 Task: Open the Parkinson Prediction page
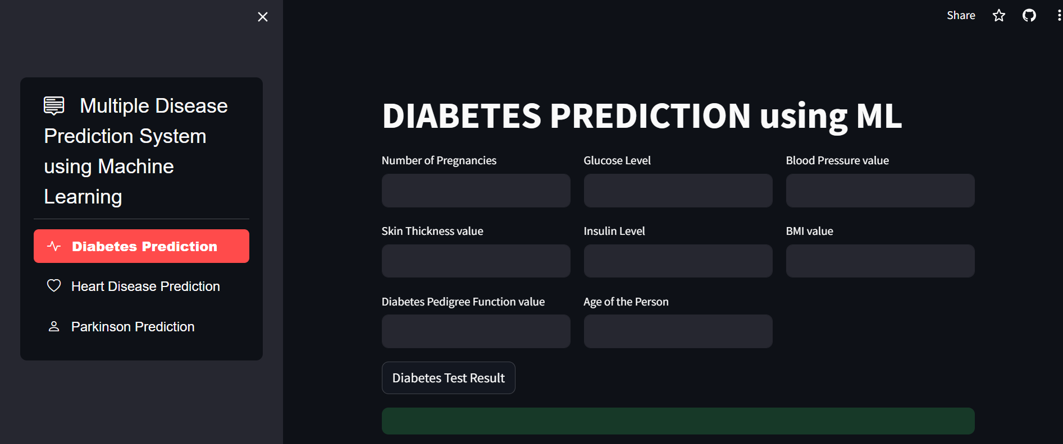(x=133, y=327)
